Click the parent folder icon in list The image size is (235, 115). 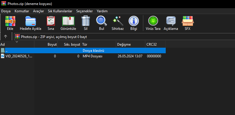[x=3, y=51]
